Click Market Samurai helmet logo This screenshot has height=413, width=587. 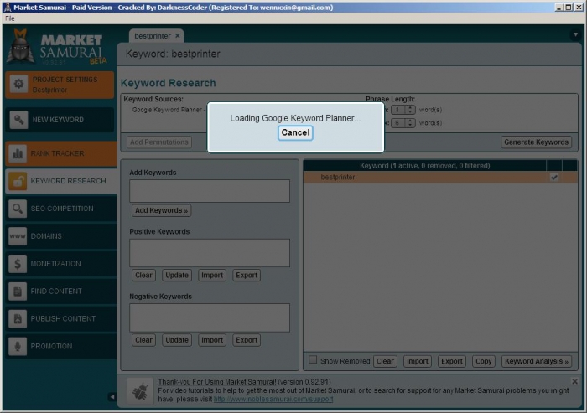coord(21,46)
